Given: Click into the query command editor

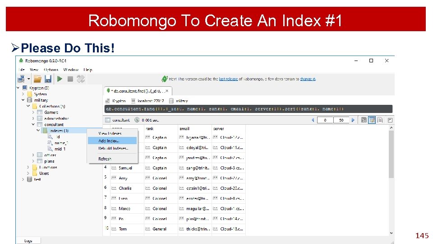Looking at the screenshot, I should coord(249,109).
